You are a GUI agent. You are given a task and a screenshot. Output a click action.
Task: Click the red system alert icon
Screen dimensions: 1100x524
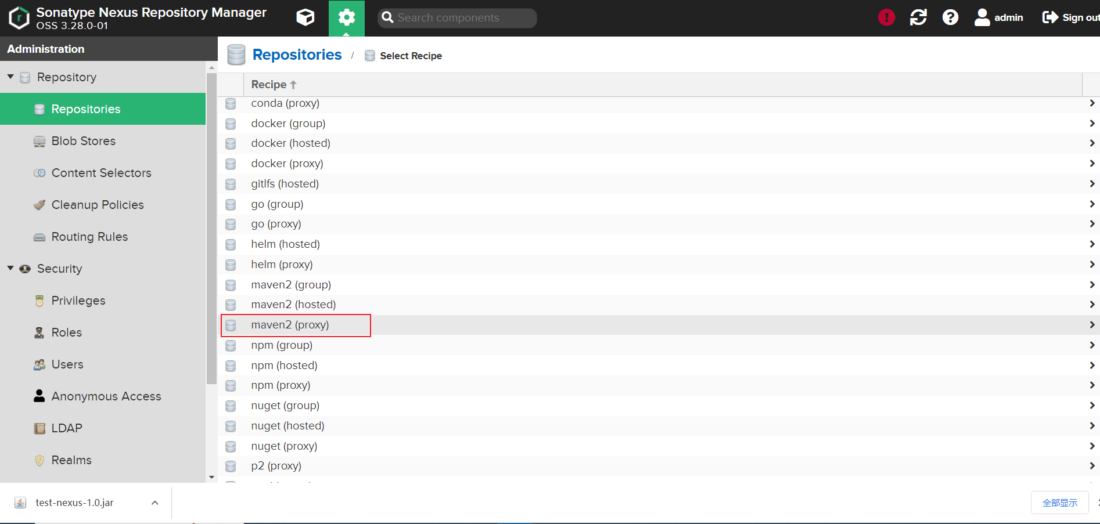[886, 18]
